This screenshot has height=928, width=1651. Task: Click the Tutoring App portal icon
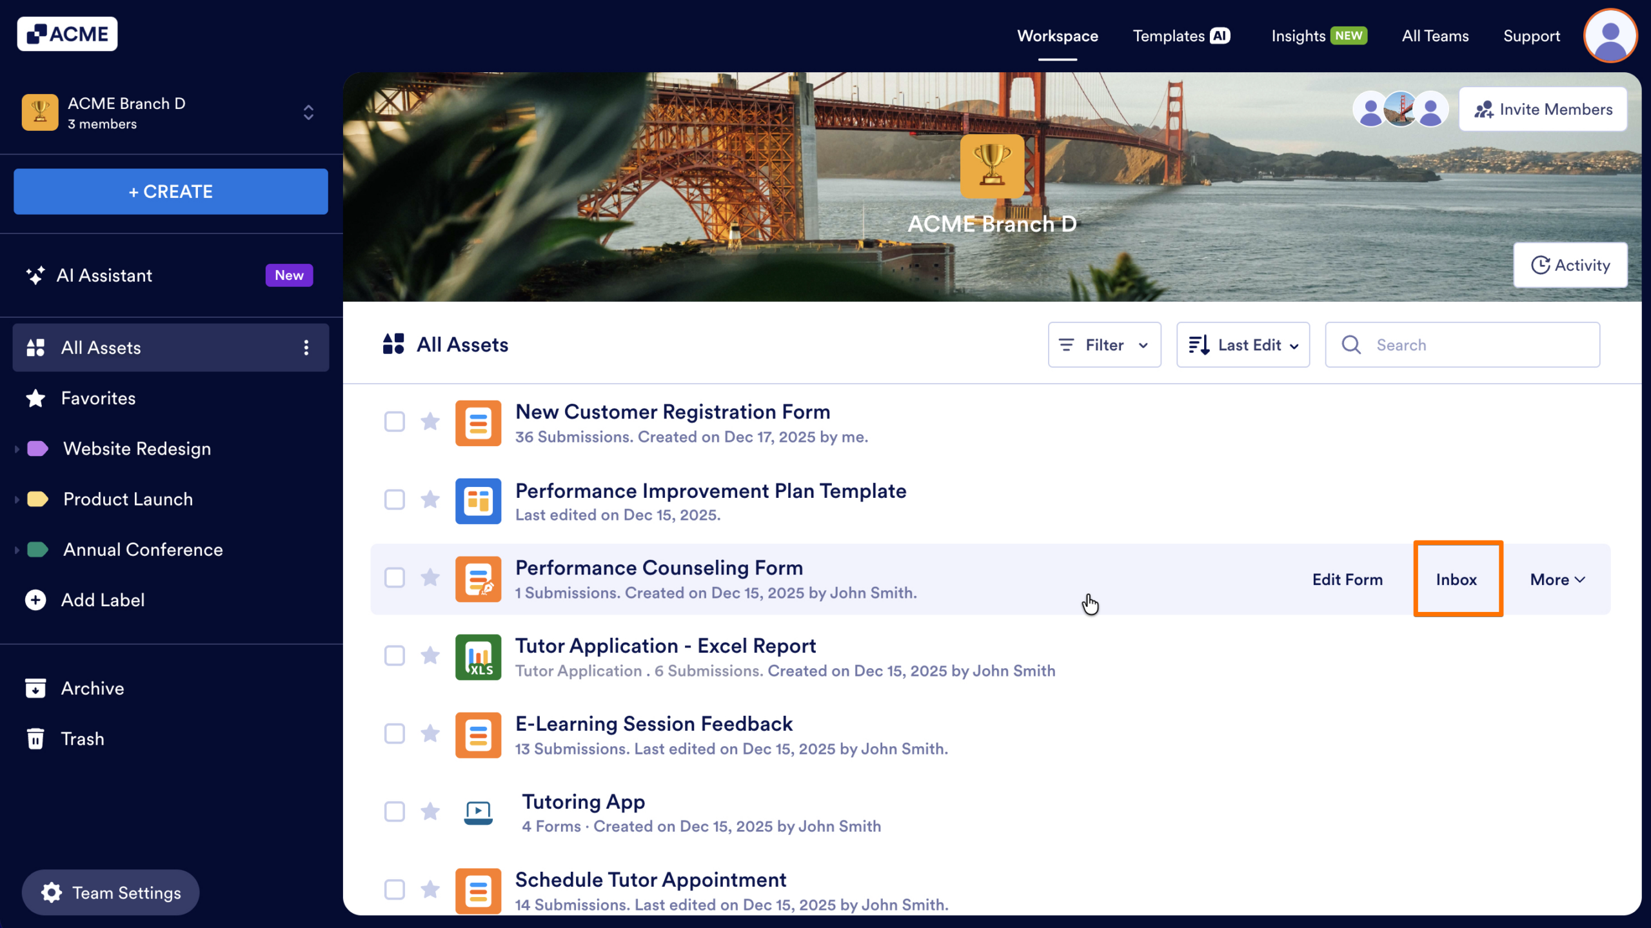pos(478,813)
